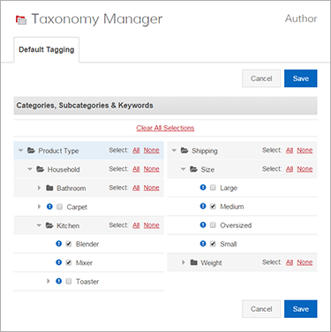Viewport: 331px width, 332px height.
Task: Select All for Household
Action: [136, 169]
